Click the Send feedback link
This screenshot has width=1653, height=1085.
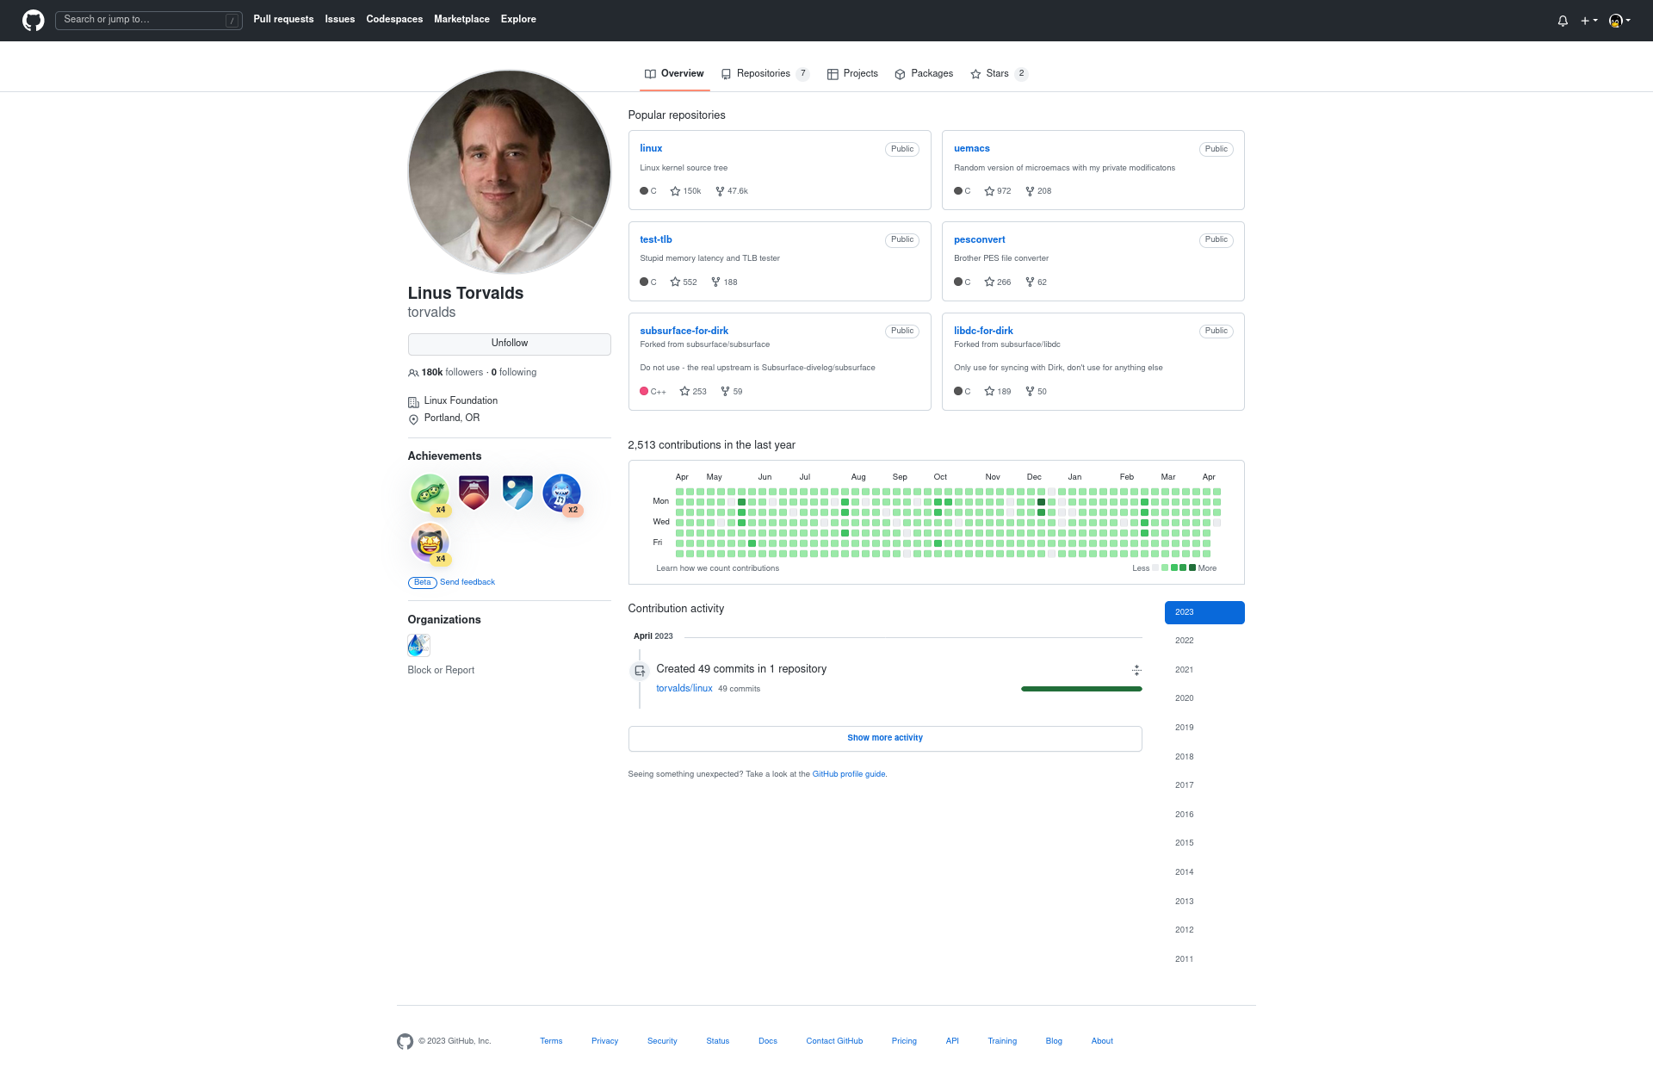467,583
